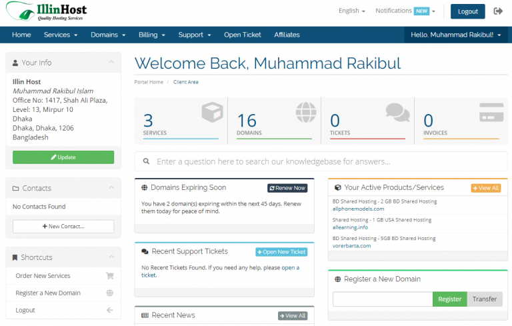Open the English language dropdown
Image resolution: width=512 pixels, height=326 pixels.
[x=351, y=11]
